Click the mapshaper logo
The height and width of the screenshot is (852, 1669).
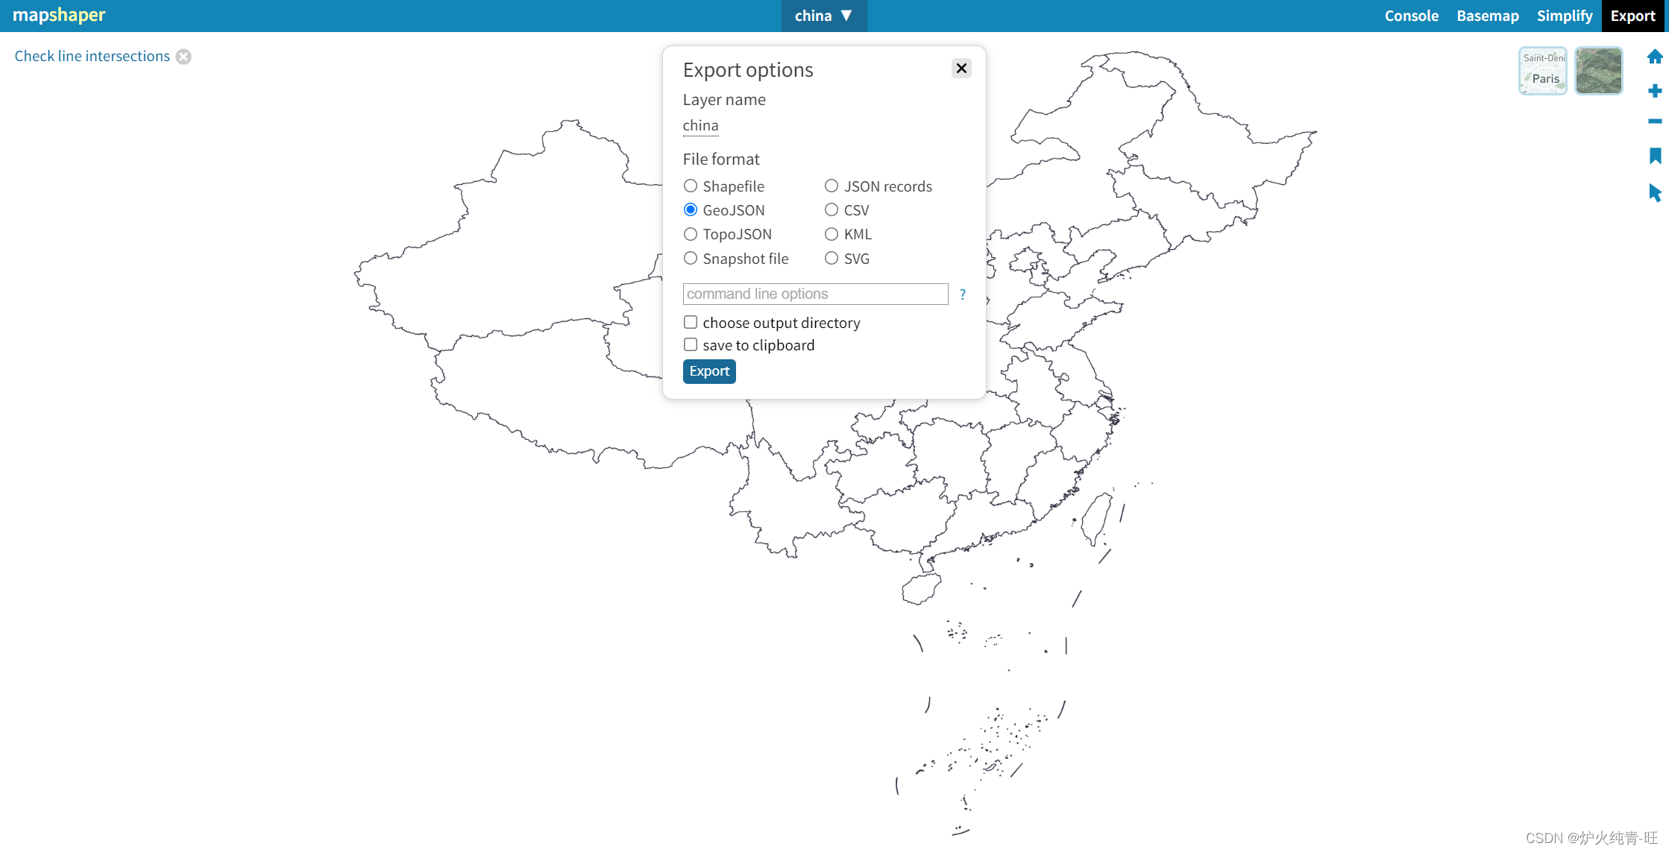tap(59, 15)
